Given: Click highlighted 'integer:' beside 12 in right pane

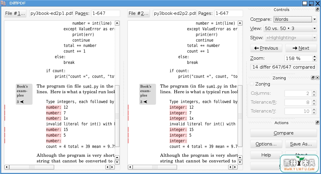Looking at the screenshot, I should pos(178,107).
